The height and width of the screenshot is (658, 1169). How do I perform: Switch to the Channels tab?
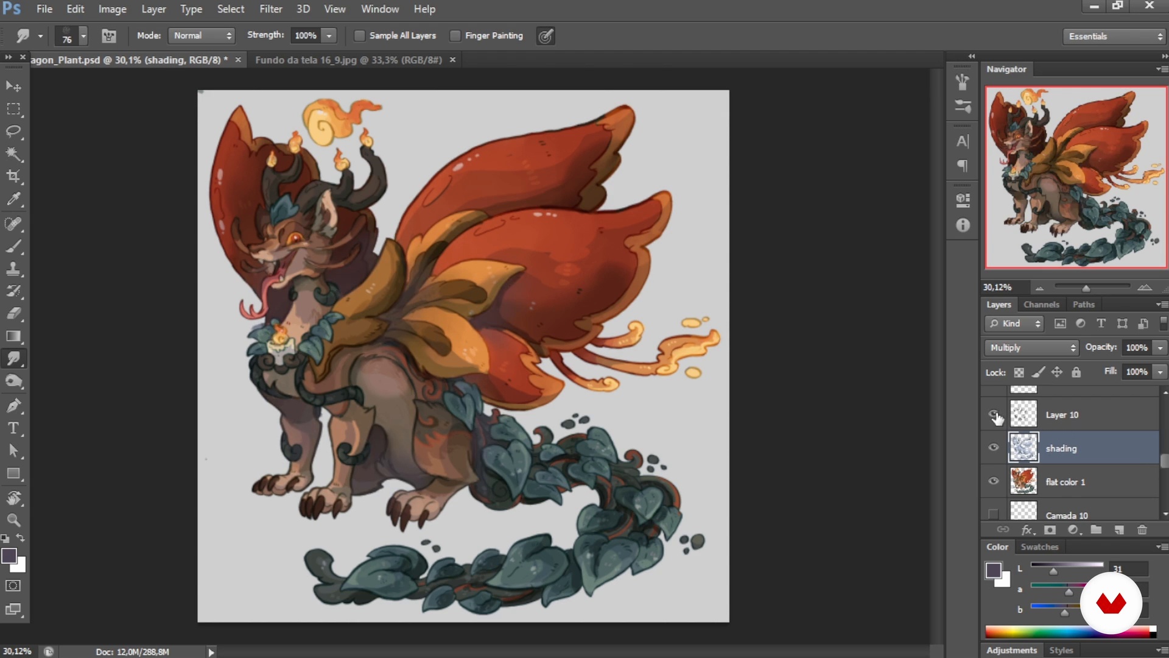point(1041,305)
